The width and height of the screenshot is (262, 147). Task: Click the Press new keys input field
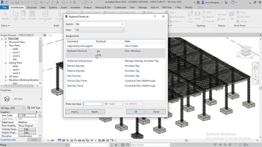click(x=93, y=104)
